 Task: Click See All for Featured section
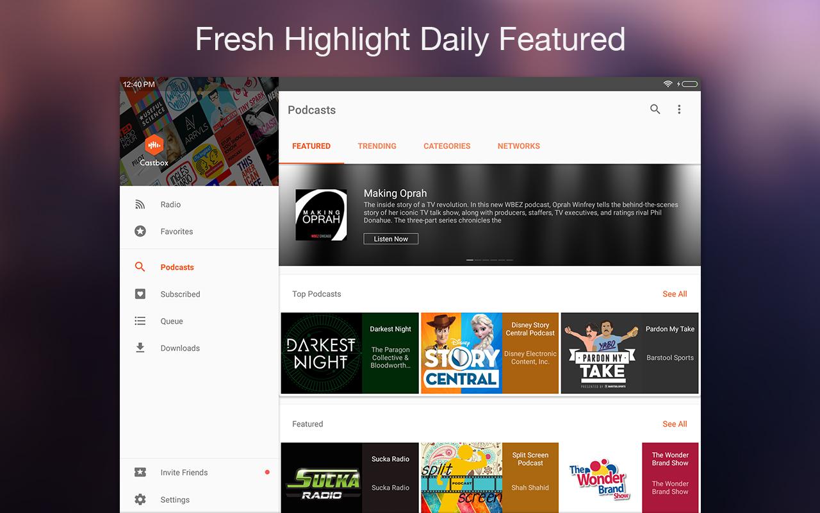(x=675, y=425)
